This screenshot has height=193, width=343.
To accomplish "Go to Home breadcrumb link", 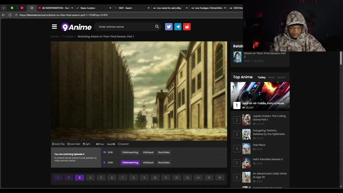I will coord(54,36).
